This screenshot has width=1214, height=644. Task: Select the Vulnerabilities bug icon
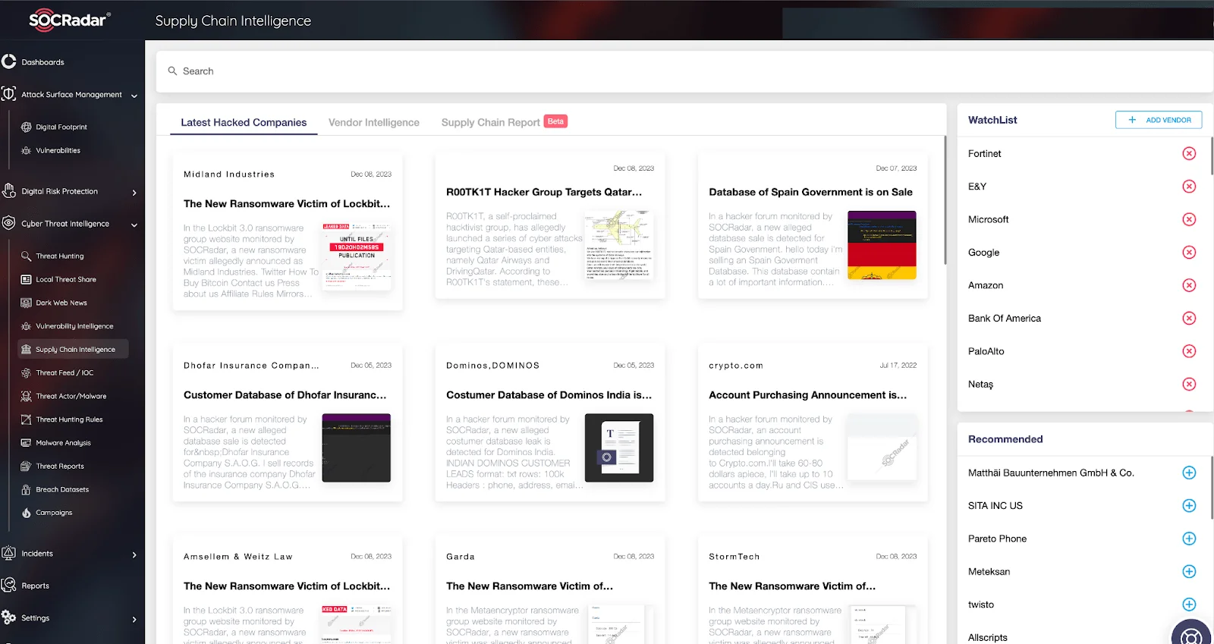(x=27, y=150)
